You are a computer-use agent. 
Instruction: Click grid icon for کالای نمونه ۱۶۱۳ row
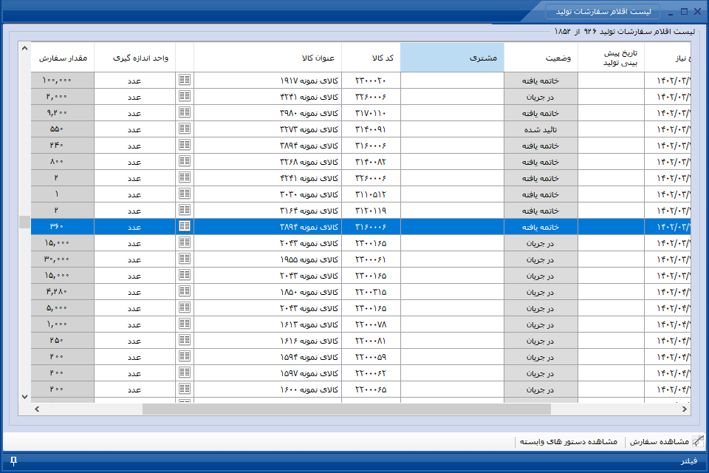click(185, 324)
